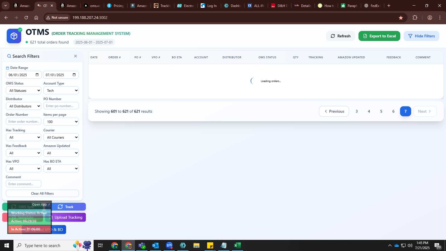446x251 pixels.
Task: Hide the filters panel
Action: pyautogui.click(x=421, y=36)
